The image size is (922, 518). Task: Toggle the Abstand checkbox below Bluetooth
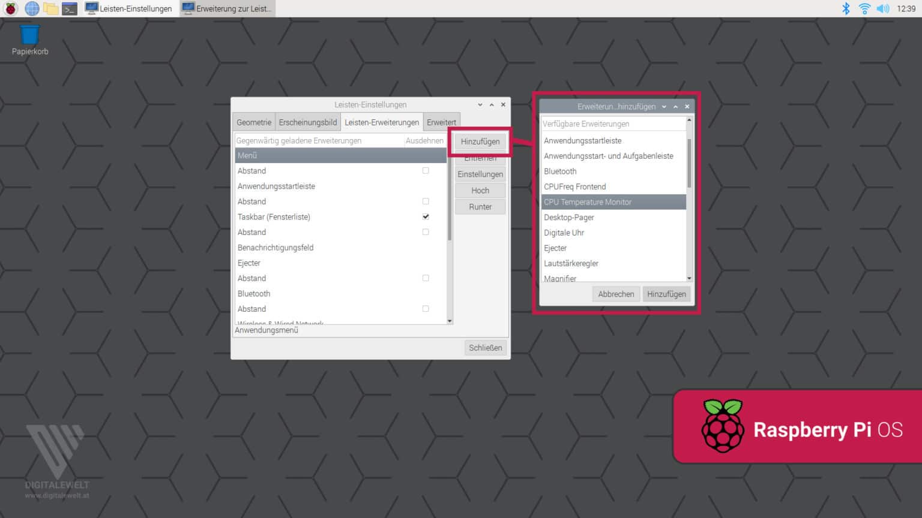pos(426,309)
